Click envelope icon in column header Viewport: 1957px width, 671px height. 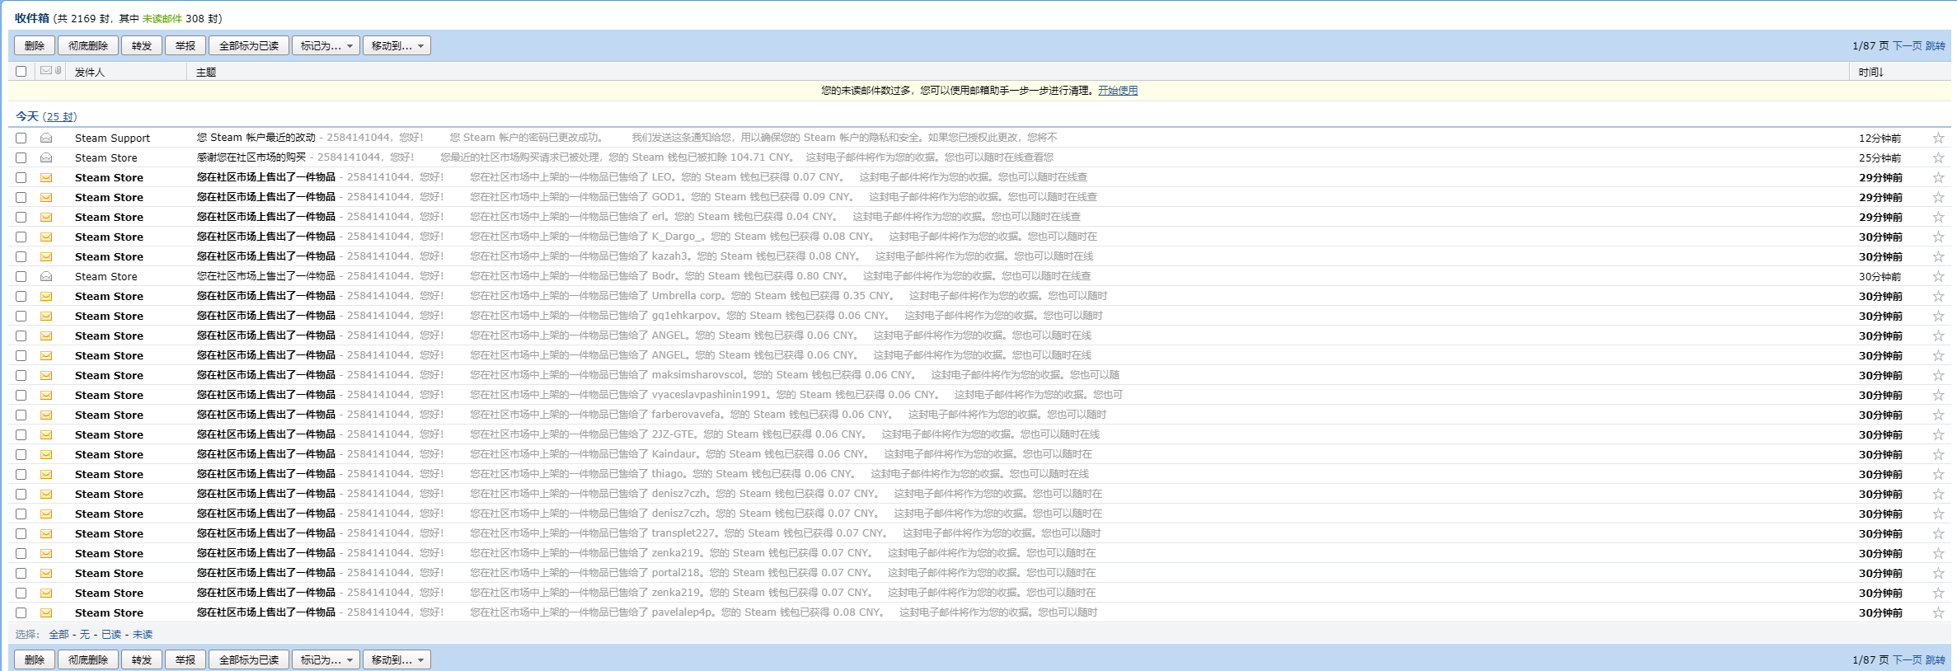[46, 71]
